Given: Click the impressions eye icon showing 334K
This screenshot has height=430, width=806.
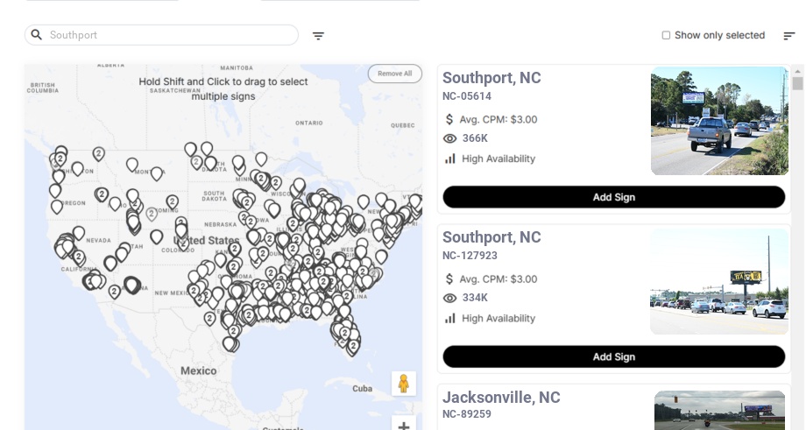Looking at the screenshot, I should [x=450, y=298].
